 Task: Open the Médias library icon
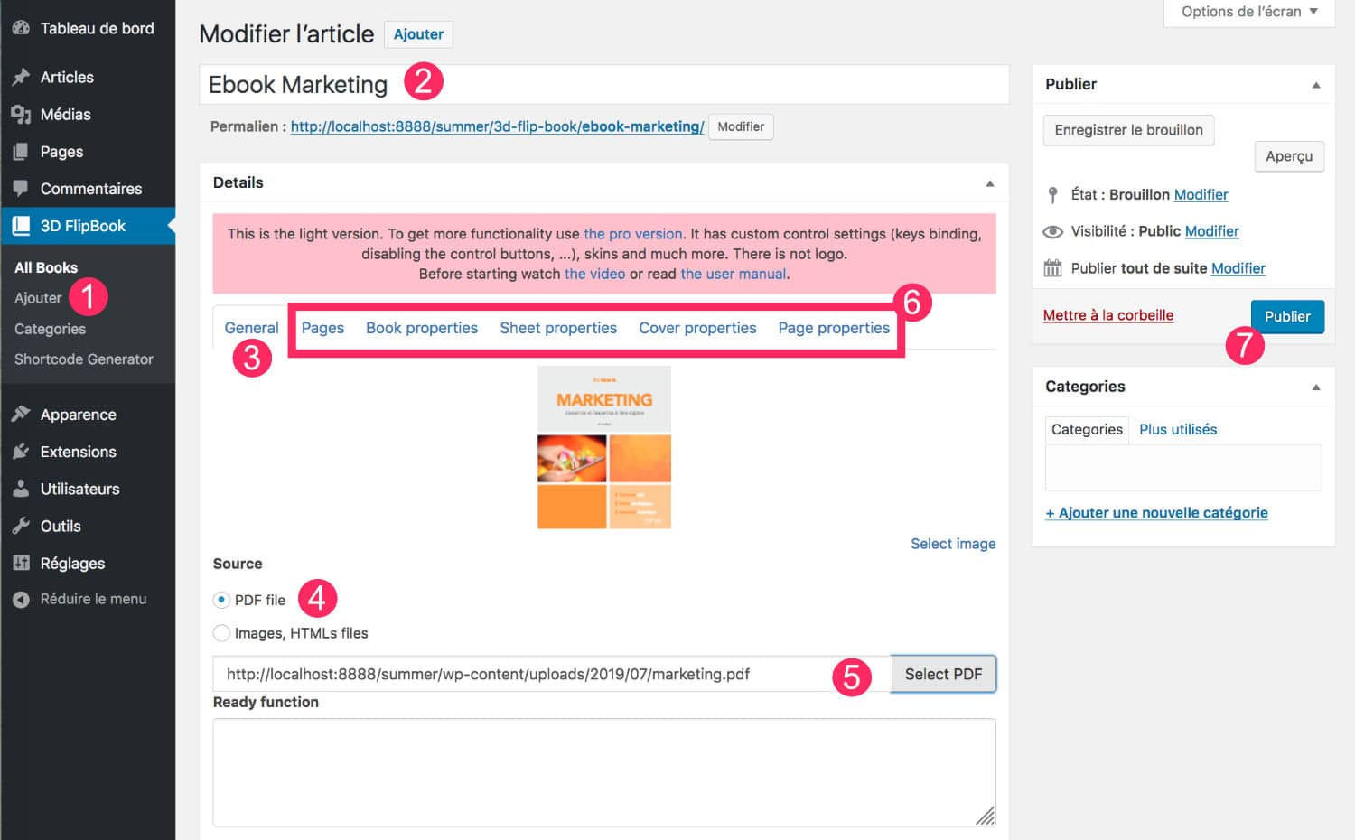coord(21,115)
